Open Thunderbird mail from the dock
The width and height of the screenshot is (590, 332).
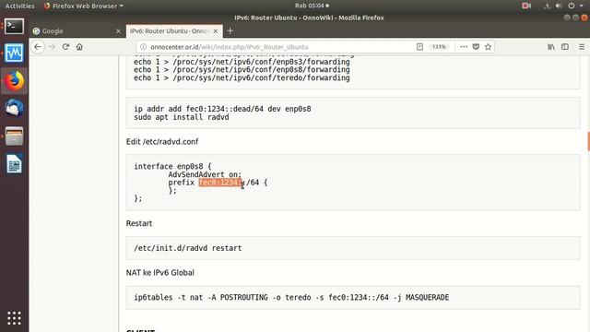(x=14, y=108)
